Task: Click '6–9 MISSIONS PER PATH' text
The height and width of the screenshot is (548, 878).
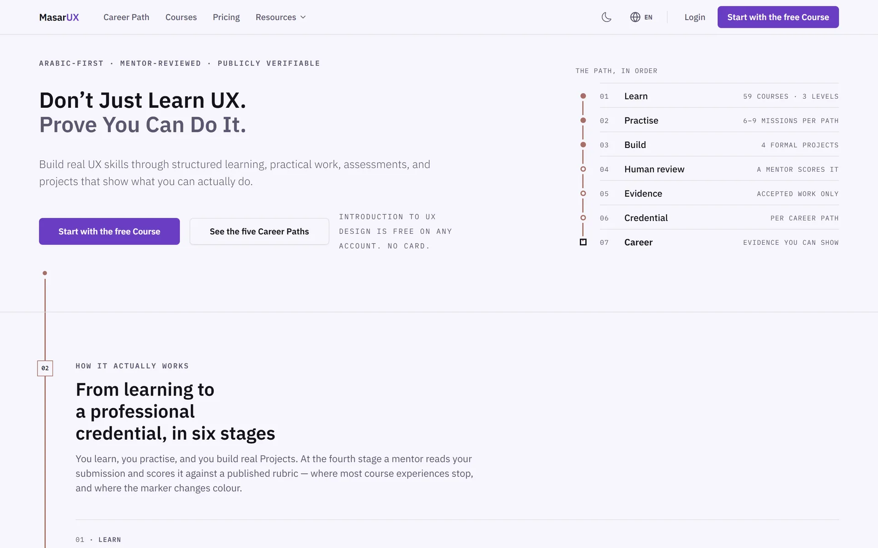Action: tap(791, 121)
